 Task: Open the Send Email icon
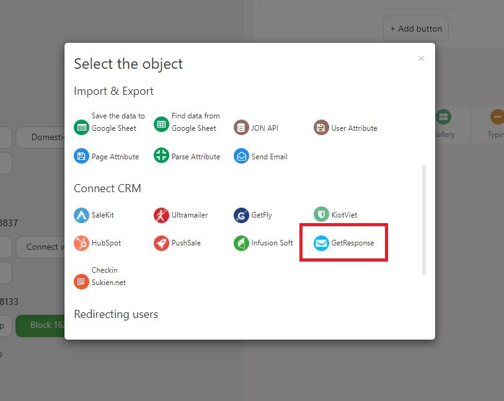pos(241,156)
